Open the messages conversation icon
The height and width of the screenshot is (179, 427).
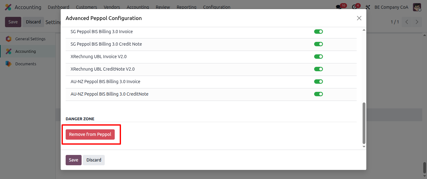pyautogui.click(x=339, y=7)
